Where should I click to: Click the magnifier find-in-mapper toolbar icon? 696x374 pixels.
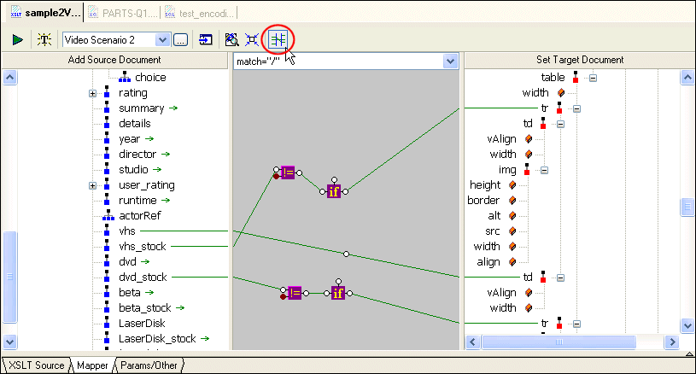pos(231,39)
